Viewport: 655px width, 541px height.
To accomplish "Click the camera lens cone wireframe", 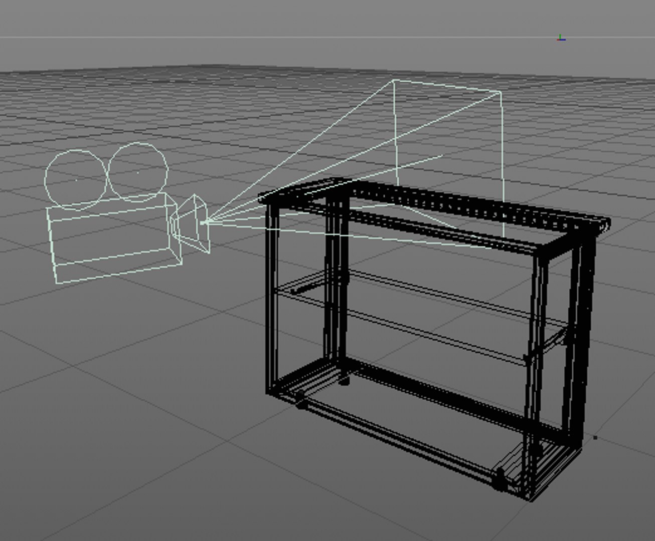I will coord(191,223).
